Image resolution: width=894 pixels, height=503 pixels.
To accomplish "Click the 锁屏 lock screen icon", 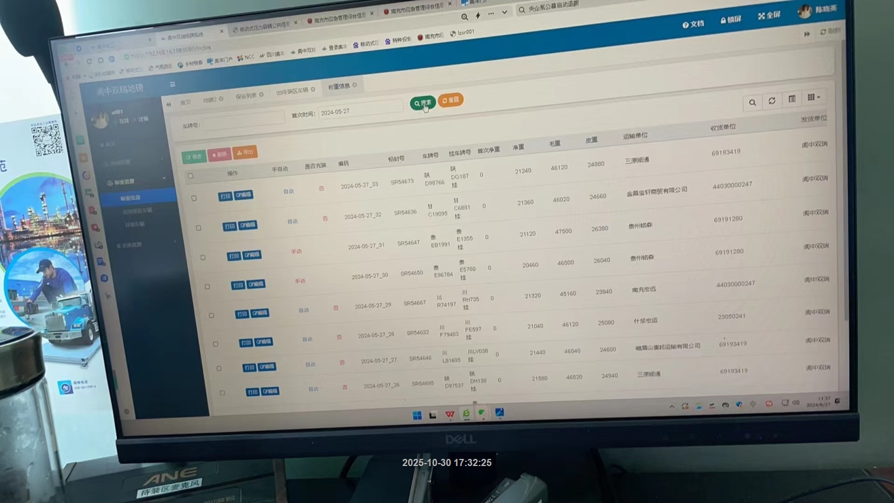I will (730, 20).
